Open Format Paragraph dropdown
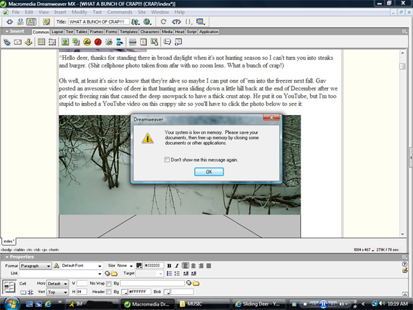The image size is (413, 310). click(x=36, y=266)
